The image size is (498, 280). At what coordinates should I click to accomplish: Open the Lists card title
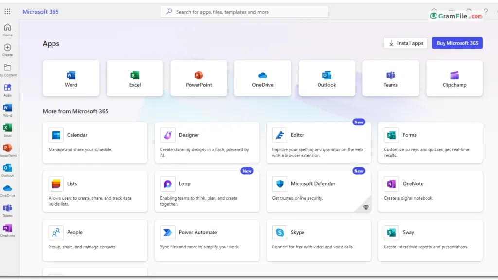72,184
